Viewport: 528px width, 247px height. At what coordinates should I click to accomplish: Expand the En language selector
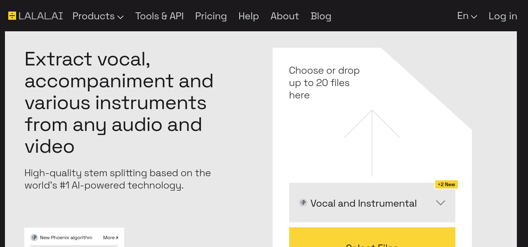467,16
